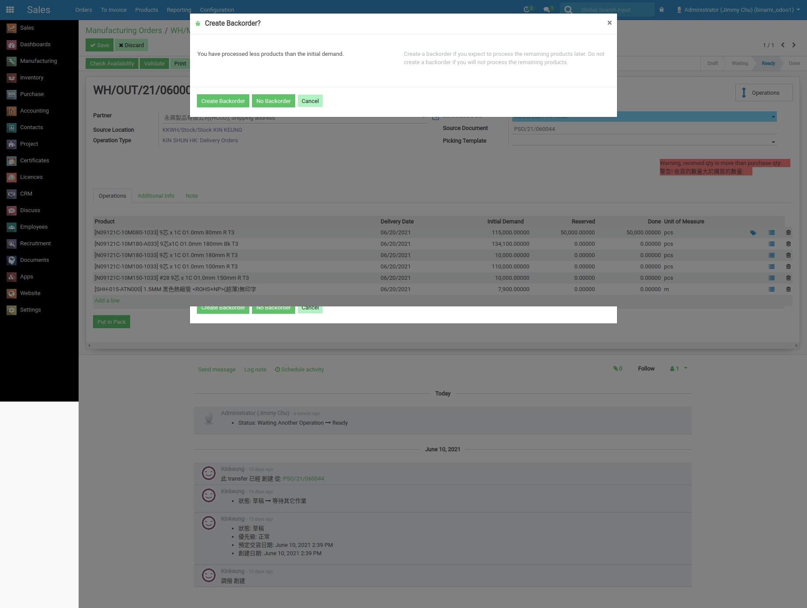Open PSO/21/060044 link in message log
The height and width of the screenshot is (608, 807).
(303, 479)
